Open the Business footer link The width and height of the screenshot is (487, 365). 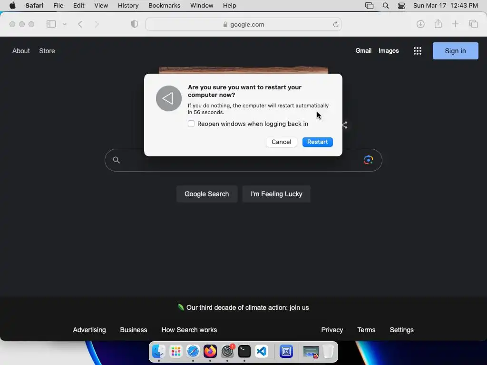[134, 330]
